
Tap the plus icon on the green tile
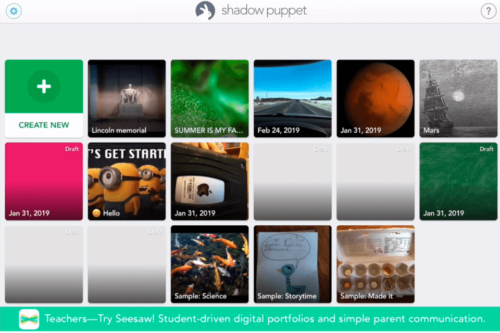[x=44, y=86]
